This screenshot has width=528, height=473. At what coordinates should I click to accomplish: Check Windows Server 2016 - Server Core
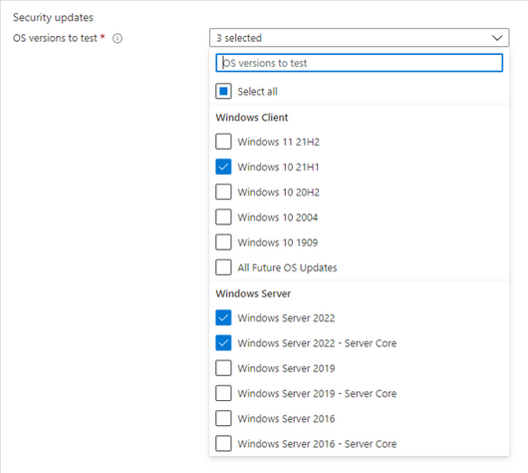223,443
